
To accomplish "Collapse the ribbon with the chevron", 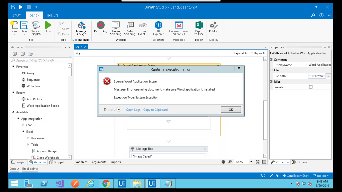I will tap(329, 15).
